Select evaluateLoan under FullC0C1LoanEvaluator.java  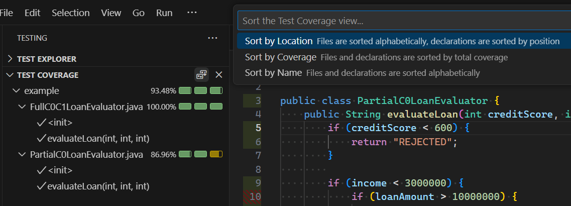tap(98, 139)
